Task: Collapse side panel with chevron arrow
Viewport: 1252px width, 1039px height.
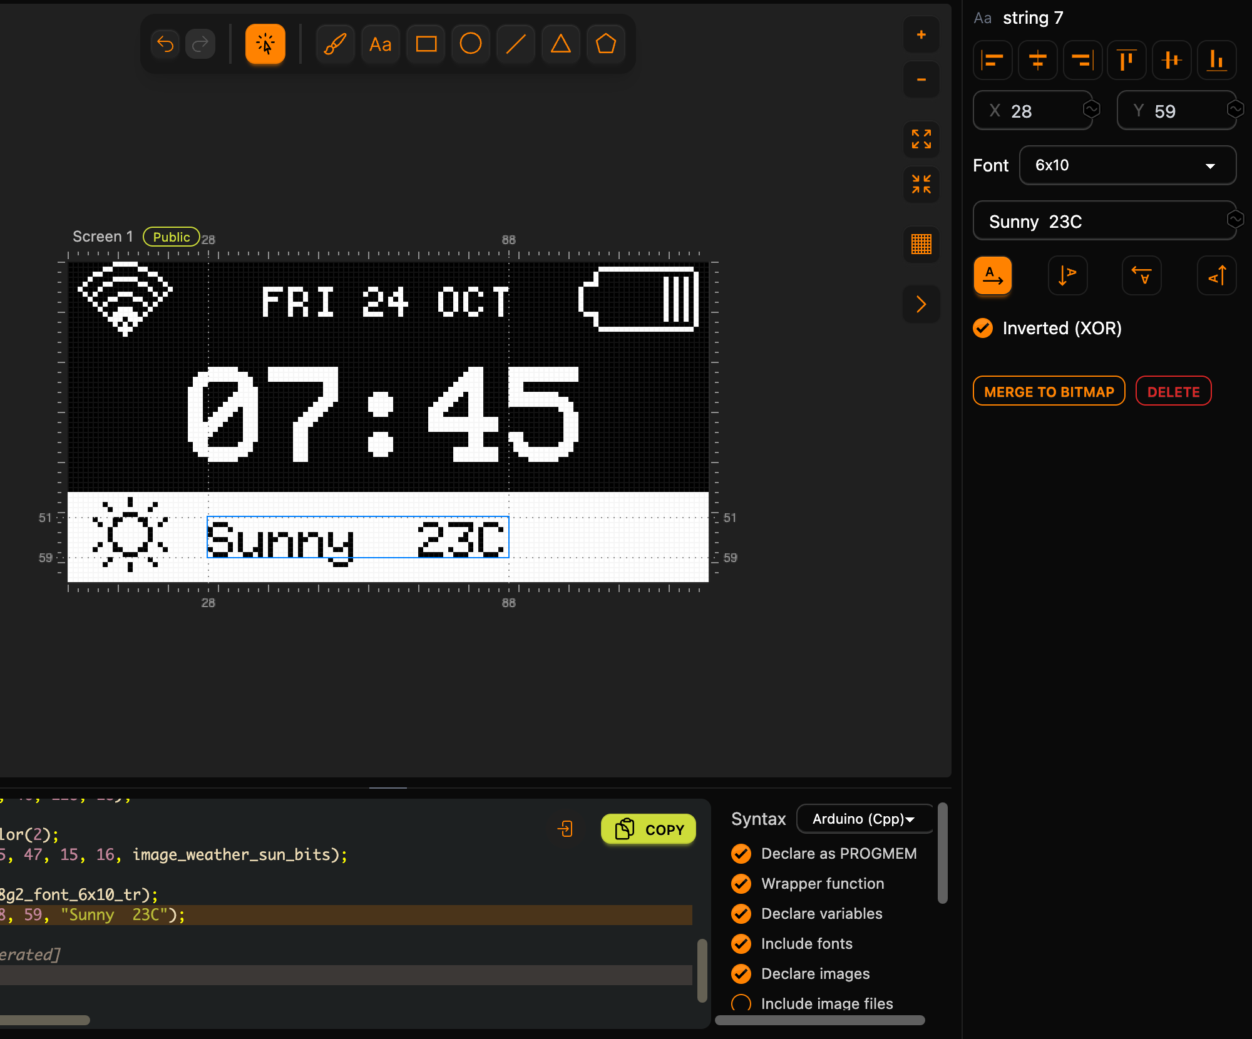Action: tap(921, 304)
